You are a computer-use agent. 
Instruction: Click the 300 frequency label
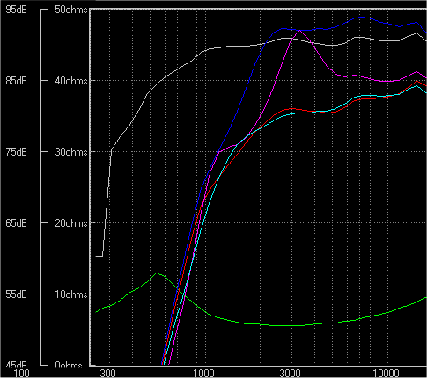pos(107,374)
